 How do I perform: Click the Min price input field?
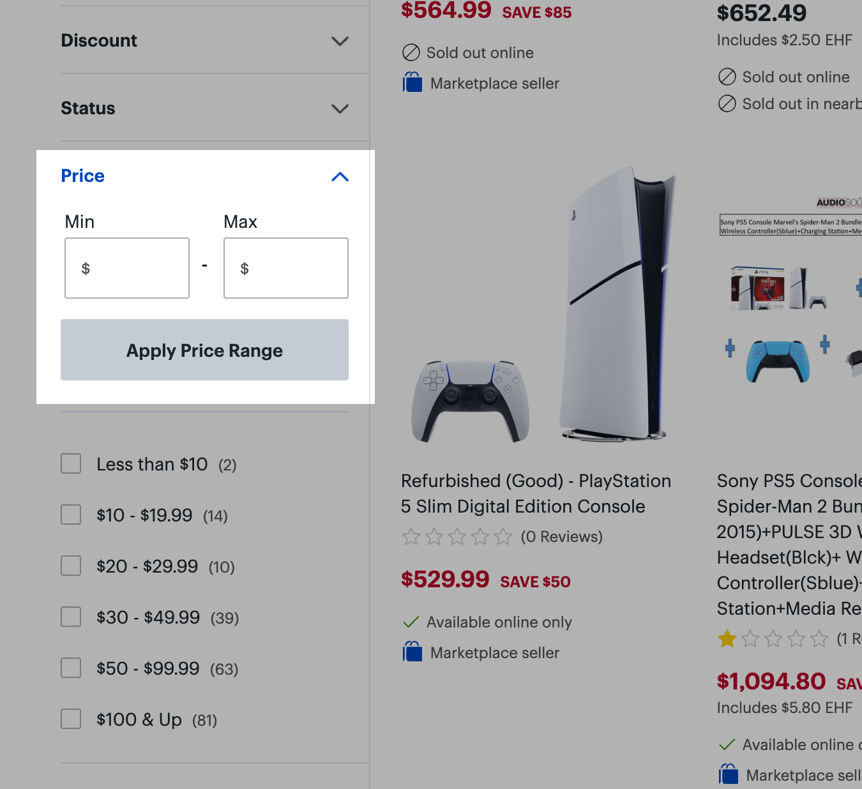(127, 268)
